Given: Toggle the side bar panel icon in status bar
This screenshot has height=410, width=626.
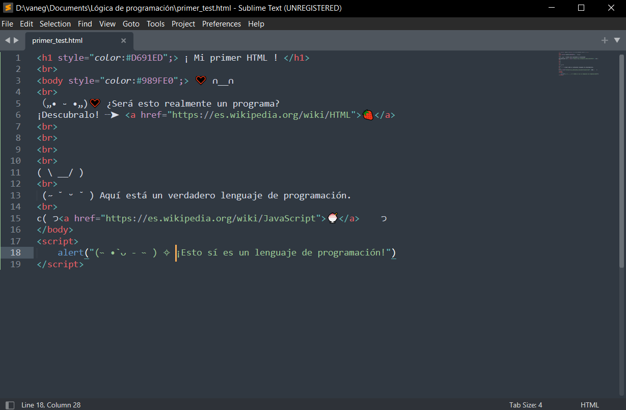Looking at the screenshot, I should [10, 405].
